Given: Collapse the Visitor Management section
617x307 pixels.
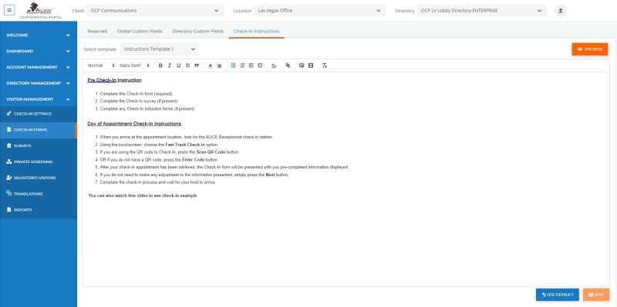Looking at the screenshot, I should pos(38,99).
